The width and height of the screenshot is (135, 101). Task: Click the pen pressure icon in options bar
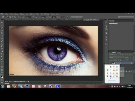point(67,17)
